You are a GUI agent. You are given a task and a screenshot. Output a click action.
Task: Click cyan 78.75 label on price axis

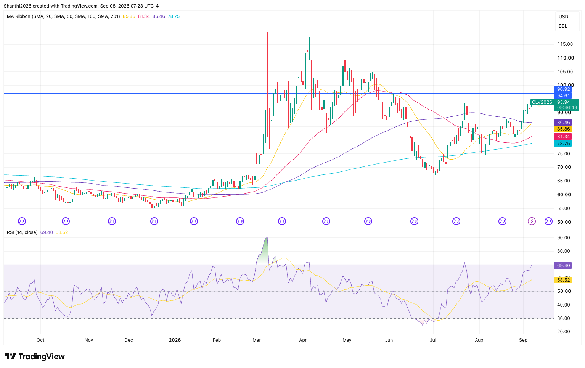coord(563,144)
